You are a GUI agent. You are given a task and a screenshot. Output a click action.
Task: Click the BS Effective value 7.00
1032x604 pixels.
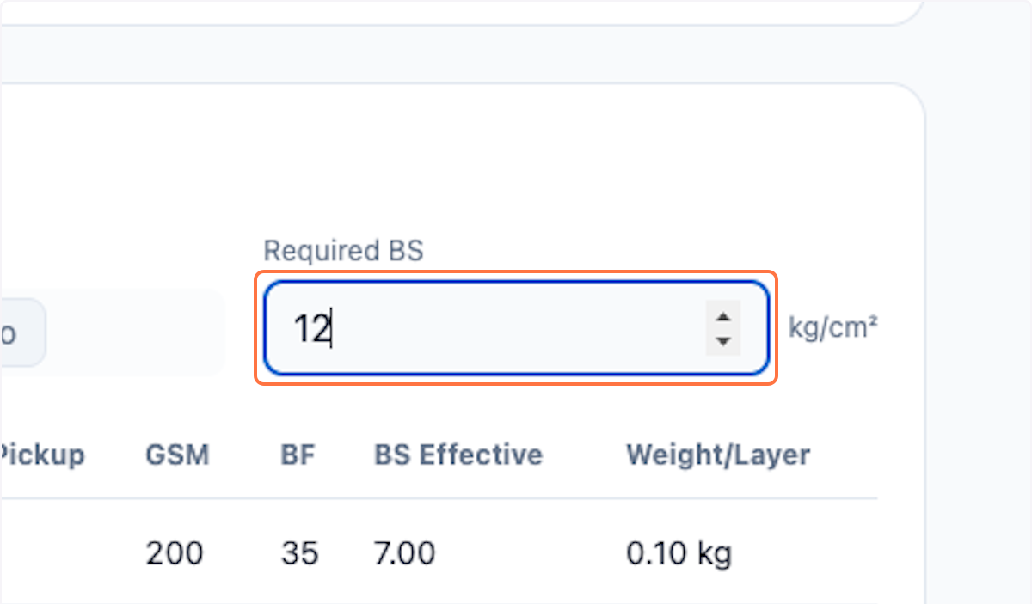404,553
